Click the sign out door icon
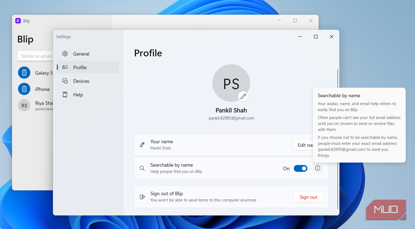Viewport: 415px width, 229px height. [142, 197]
